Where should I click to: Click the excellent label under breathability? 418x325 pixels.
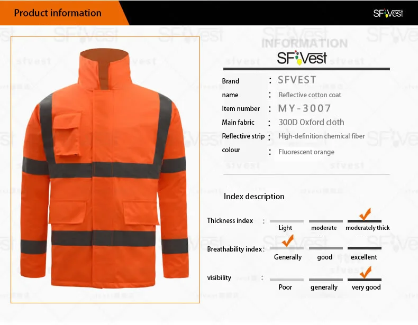point(364,257)
